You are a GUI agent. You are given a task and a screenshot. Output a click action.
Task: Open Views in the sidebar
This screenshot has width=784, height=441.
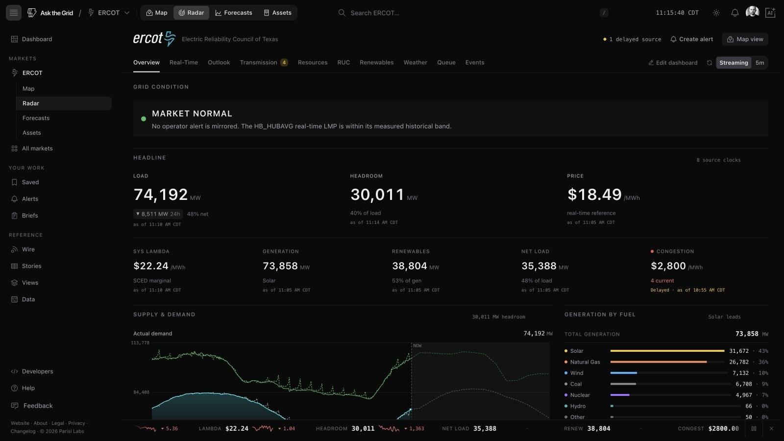click(24, 283)
